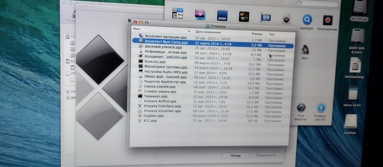Select the Дисковая утилита.app icon
383x167 pixels.
tap(141, 46)
